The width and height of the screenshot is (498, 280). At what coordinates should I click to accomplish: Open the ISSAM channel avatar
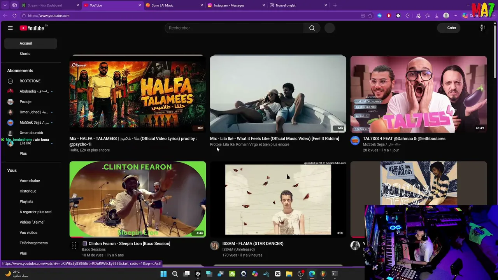tap(214, 245)
